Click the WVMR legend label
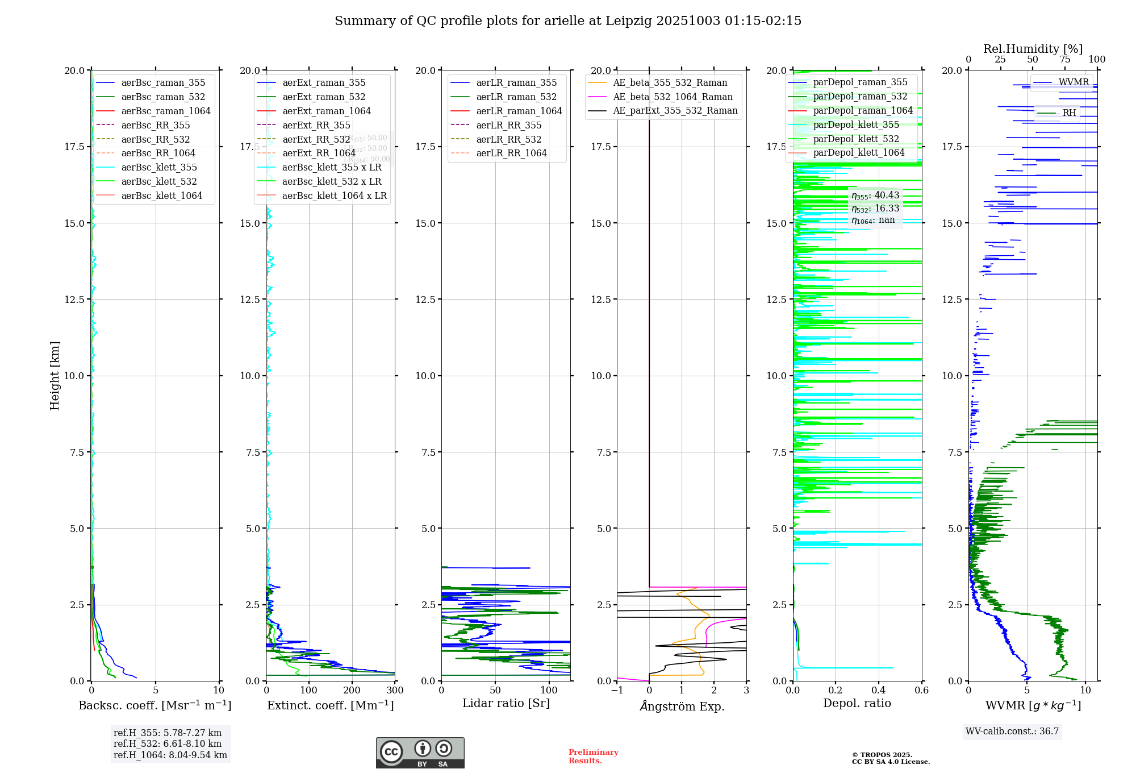The height and width of the screenshot is (773, 1136). point(1074,82)
